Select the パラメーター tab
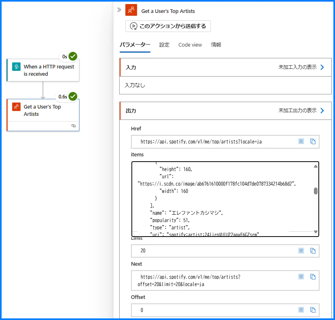The height and width of the screenshot is (320, 335). [x=135, y=45]
